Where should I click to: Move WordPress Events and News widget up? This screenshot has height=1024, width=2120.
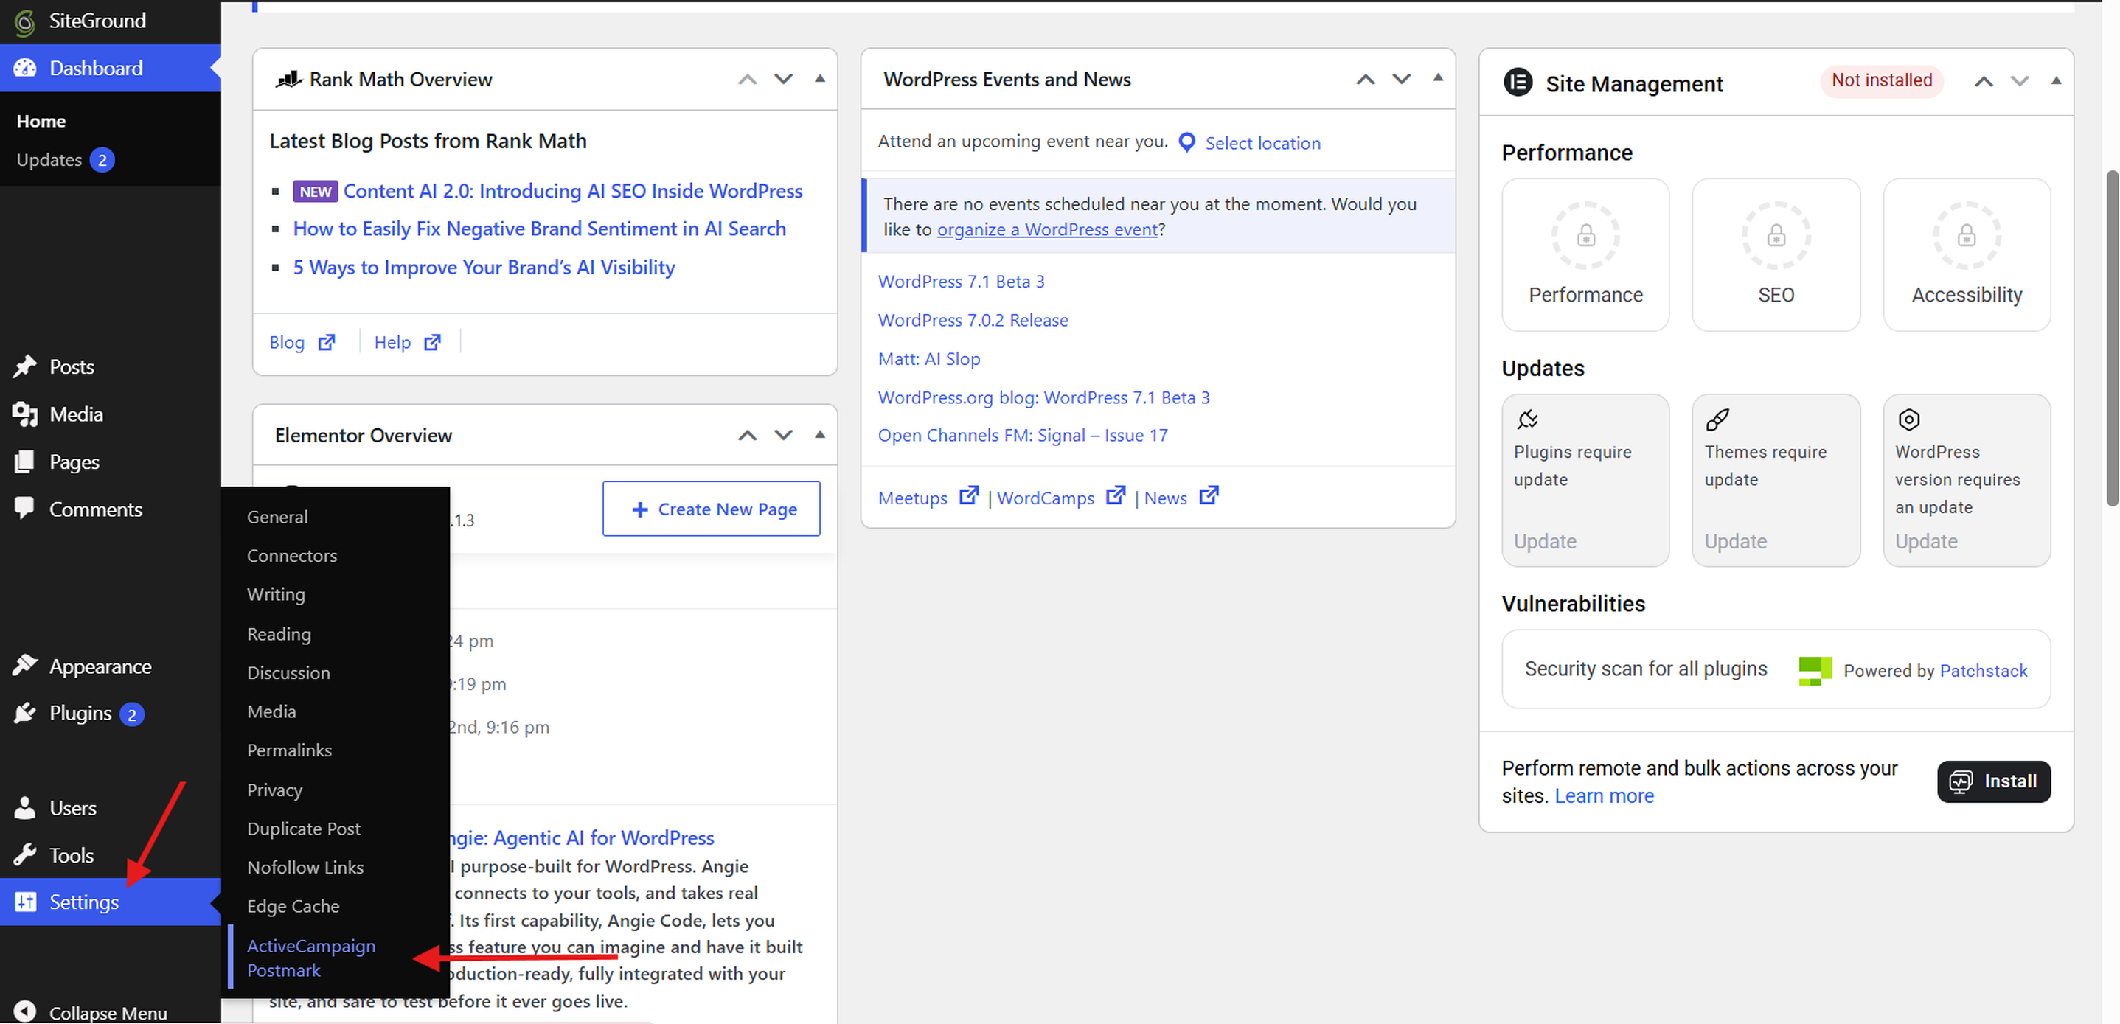click(x=1366, y=79)
